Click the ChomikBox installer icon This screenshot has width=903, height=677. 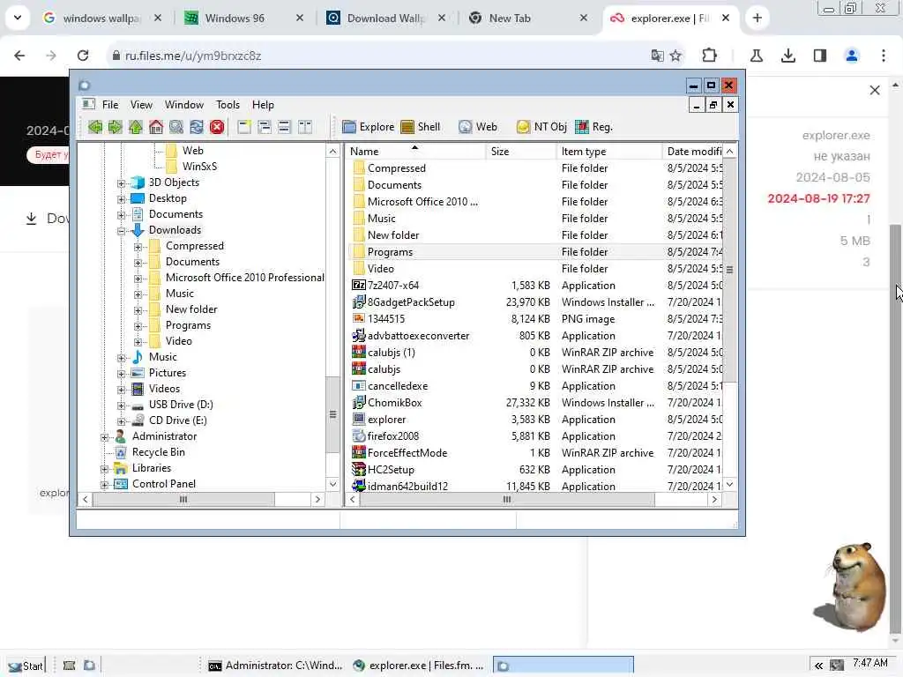pyautogui.click(x=359, y=402)
